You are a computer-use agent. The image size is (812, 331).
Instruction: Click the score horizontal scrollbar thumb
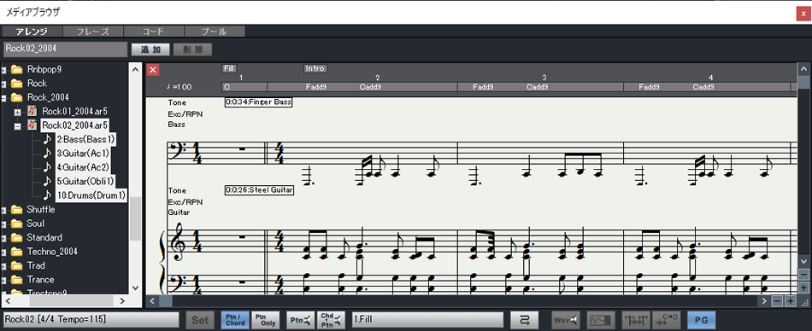(166, 301)
